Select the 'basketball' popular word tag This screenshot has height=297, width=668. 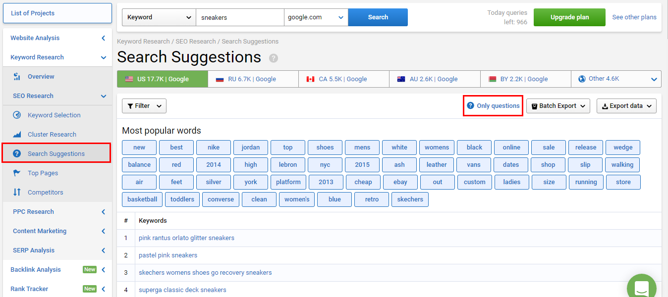(142, 199)
